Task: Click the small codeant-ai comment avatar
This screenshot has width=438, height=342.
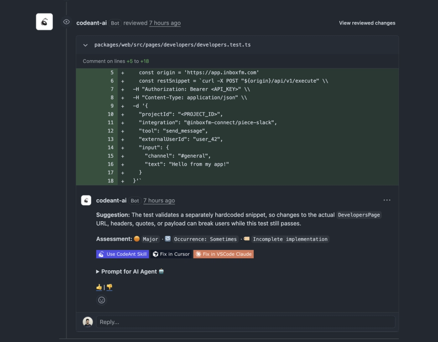Action: (x=86, y=200)
